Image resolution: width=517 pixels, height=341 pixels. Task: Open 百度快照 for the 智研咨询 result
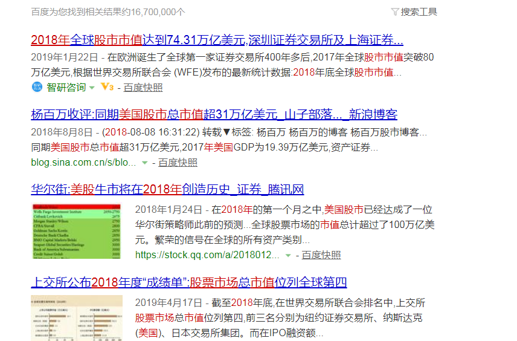(x=143, y=88)
